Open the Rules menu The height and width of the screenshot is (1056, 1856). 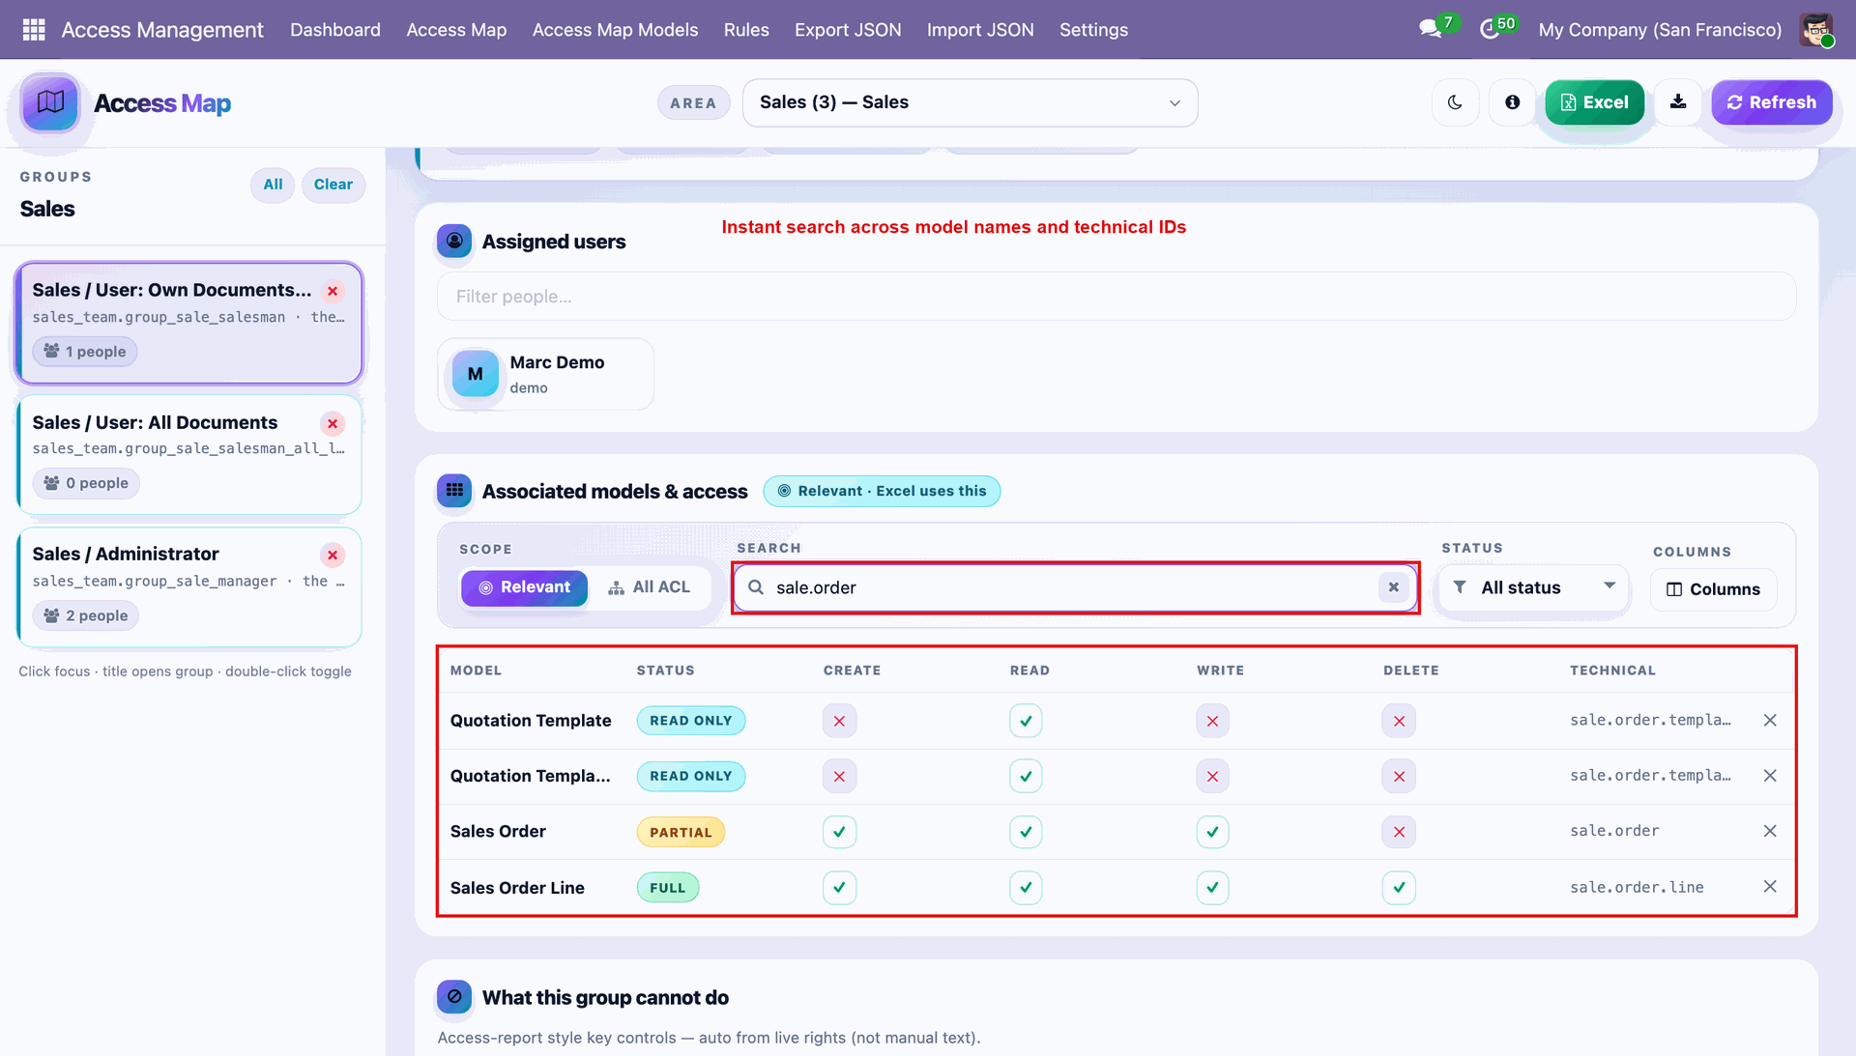point(746,30)
